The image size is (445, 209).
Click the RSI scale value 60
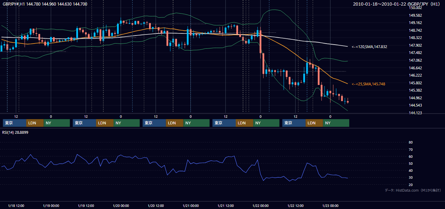click(411, 156)
